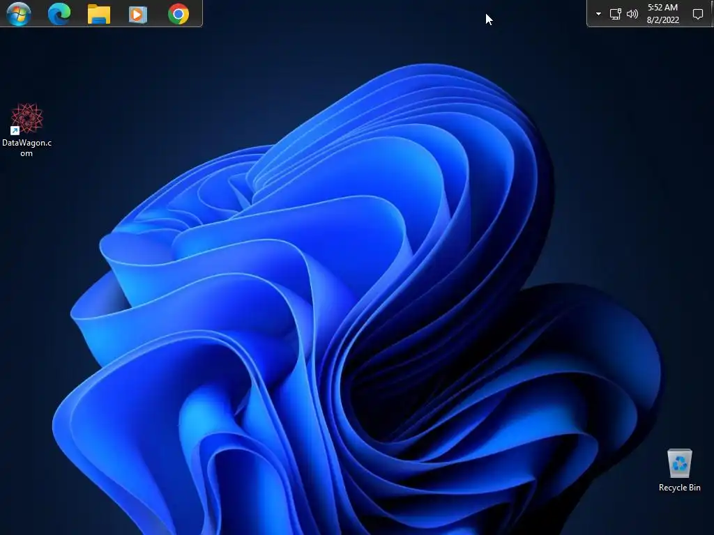
Task: Click the 5:52 AM clock
Action: coord(662,7)
